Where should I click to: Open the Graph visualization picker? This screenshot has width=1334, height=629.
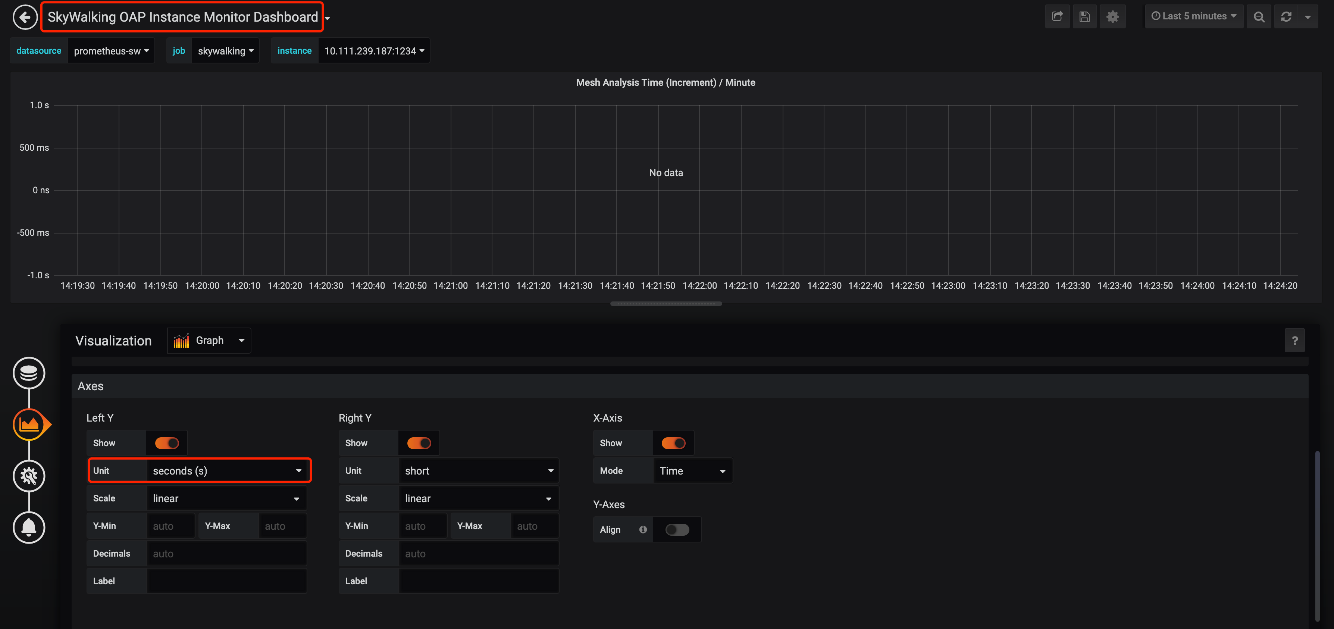(209, 341)
